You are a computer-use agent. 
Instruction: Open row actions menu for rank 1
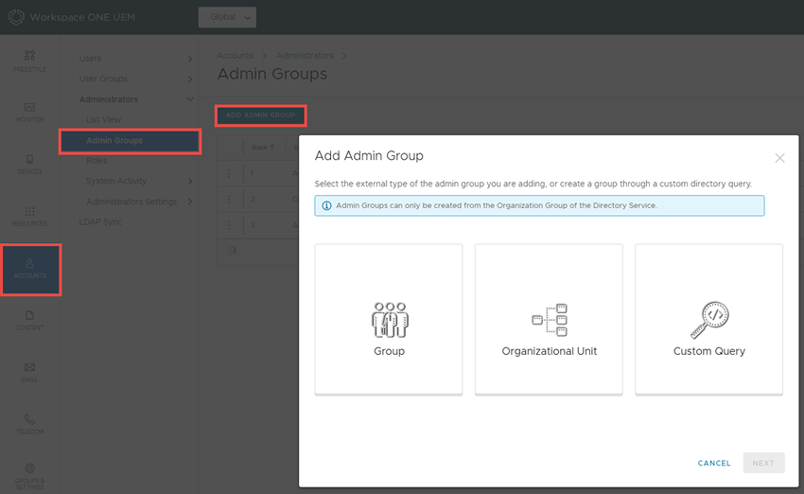tap(229, 173)
